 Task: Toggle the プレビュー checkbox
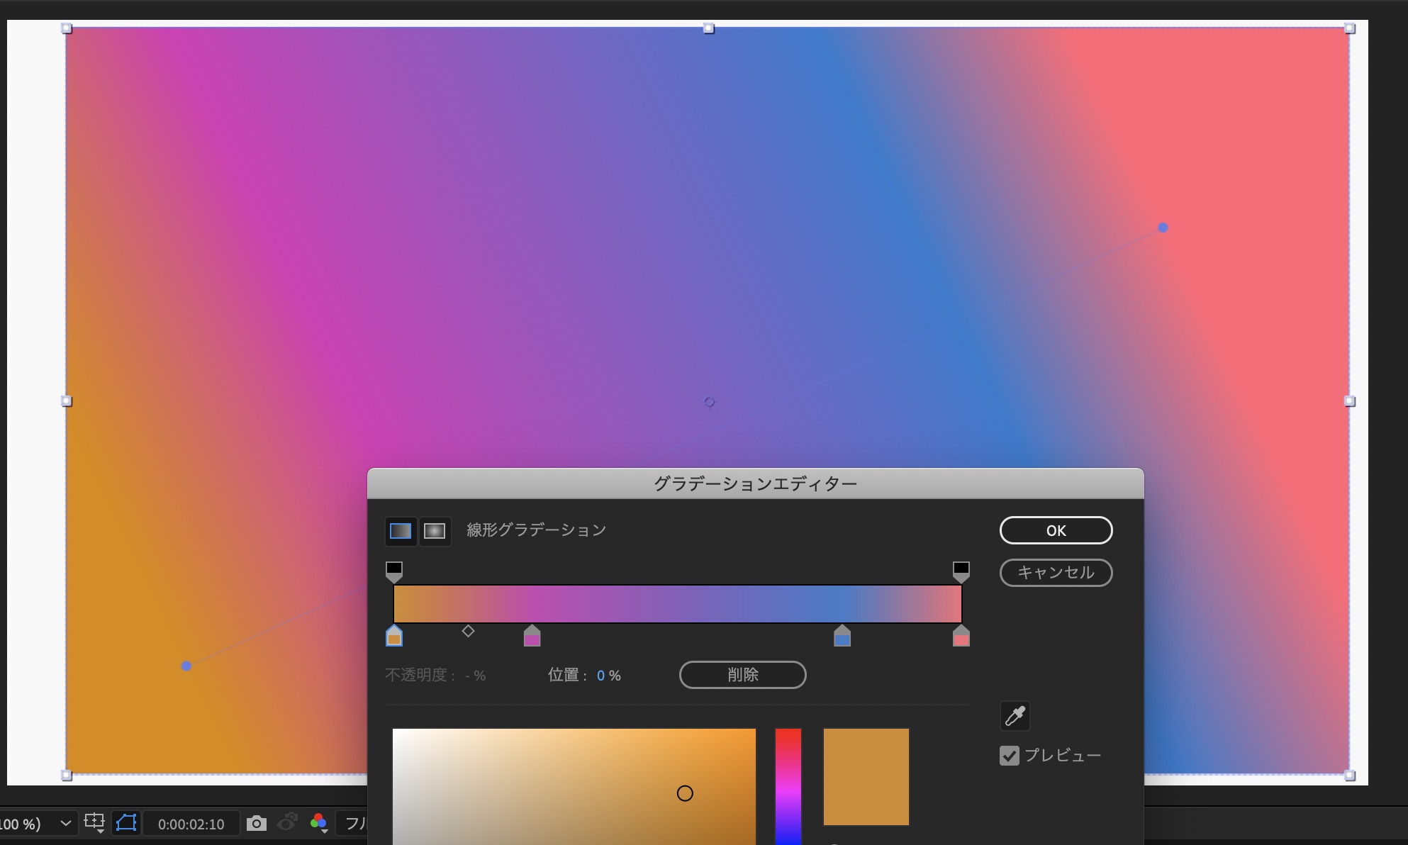1010,756
